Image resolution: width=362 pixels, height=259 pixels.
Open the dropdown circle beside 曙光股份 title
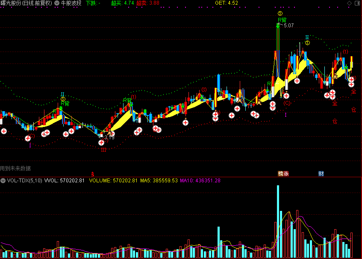[57, 3]
